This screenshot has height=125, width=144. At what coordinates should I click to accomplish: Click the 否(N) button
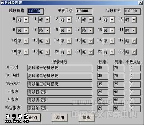pyautogui.click(x=60, y=117)
